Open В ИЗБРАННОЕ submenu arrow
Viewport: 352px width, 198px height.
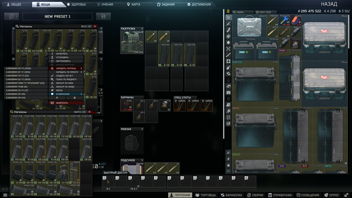click(x=81, y=94)
